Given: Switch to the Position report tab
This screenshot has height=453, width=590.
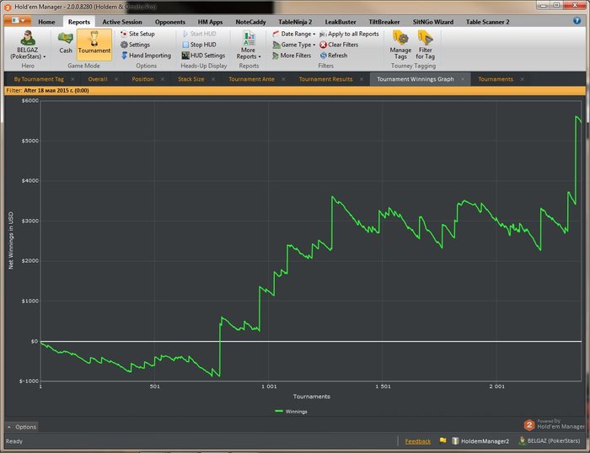Looking at the screenshot, I should pos(142,79).
